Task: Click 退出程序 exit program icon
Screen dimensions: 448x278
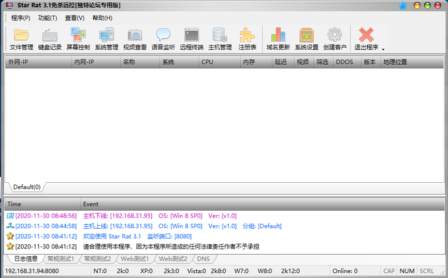Action: pos(366,39)
